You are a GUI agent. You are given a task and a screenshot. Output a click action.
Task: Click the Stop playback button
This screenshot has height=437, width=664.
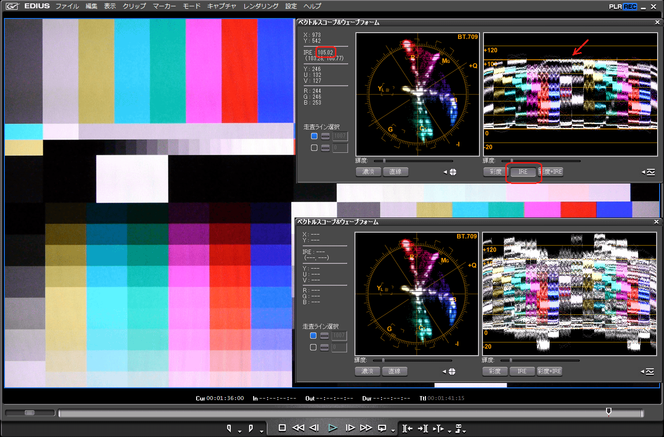pyautogui.click(x=282, y=428)
